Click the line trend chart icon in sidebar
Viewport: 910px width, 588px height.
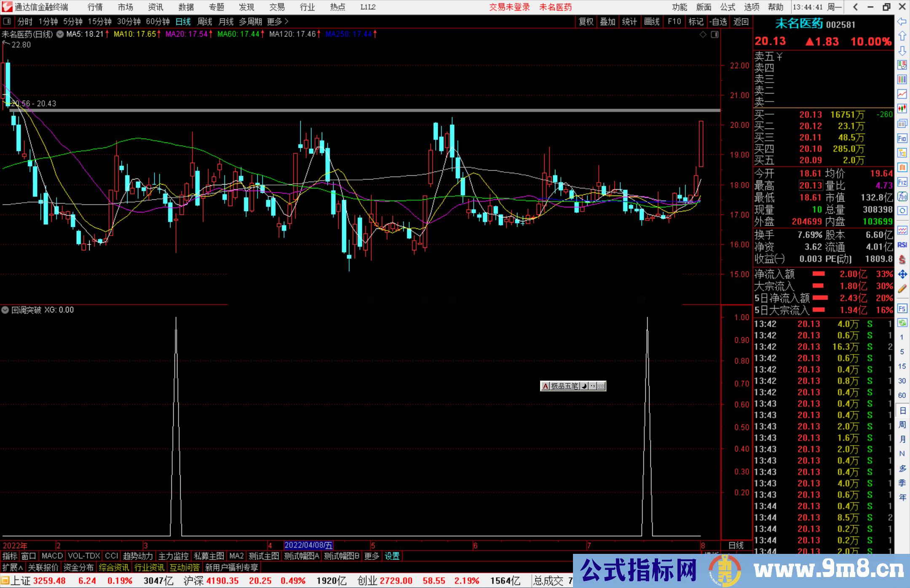tap(902, 94)
